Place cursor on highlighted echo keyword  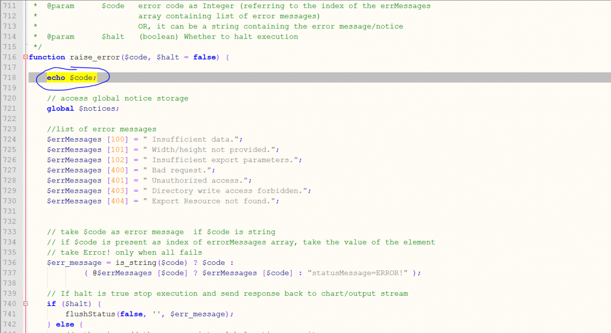[x=56, y=78]
